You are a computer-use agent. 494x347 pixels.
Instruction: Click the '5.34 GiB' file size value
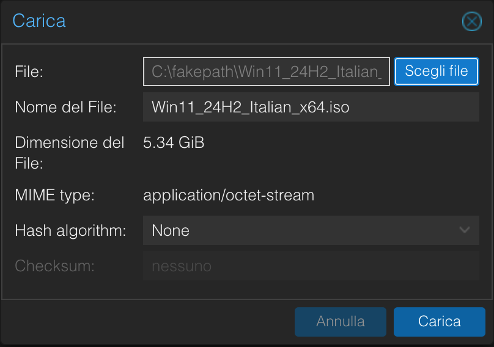[174, 142]
